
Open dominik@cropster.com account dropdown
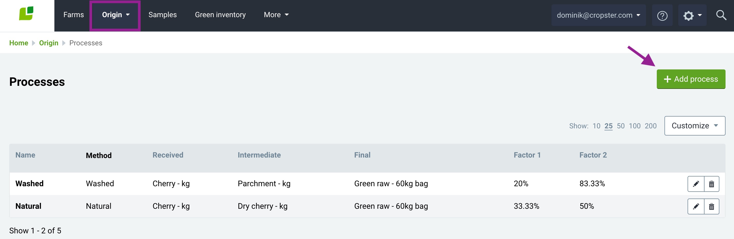pyautogui.click(x=598, y=15)
